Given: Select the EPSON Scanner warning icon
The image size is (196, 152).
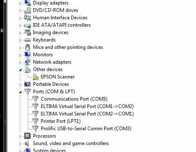Looking at the screenshot, I should coord(35,77).
